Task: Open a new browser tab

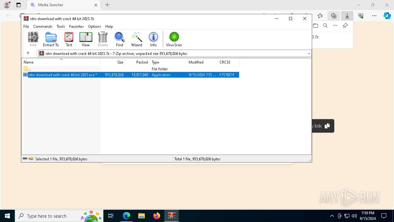Action: coord(107,5)
